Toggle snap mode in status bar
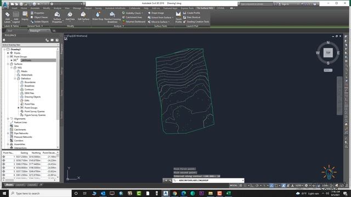351x197 pixels. coord(245,186)
